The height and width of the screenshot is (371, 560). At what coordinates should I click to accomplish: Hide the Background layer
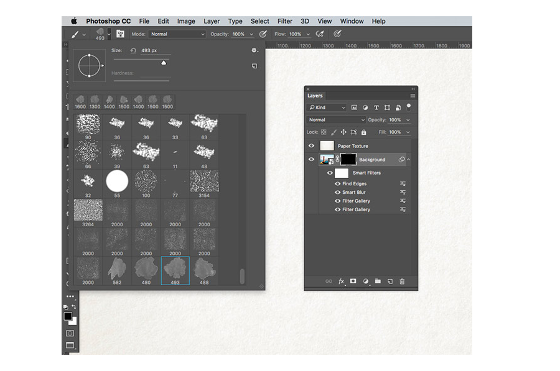click(x=311, y=159)
